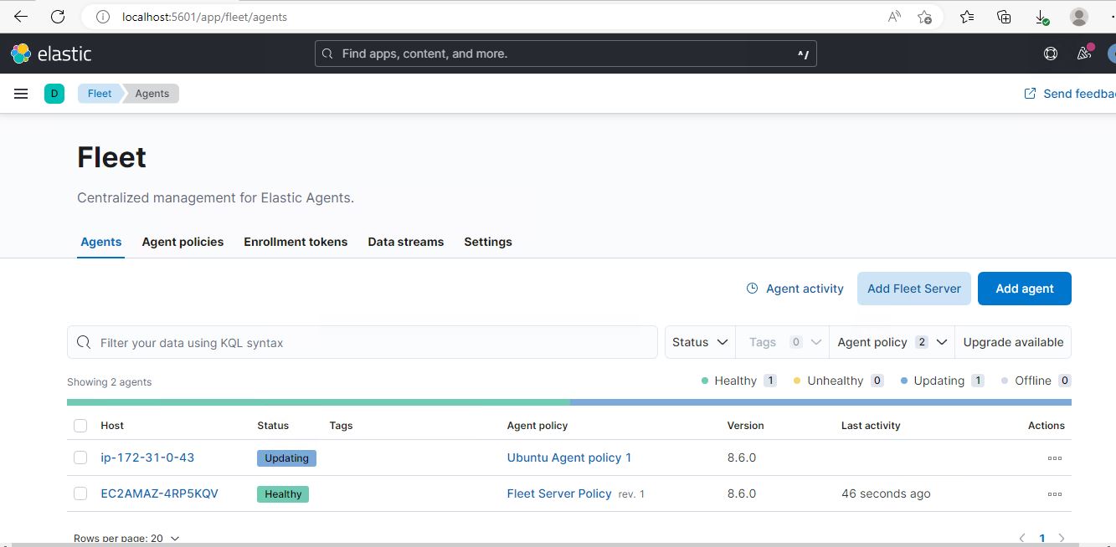
Task: Click the Elastic logo in the header
Action: point(50,53)
